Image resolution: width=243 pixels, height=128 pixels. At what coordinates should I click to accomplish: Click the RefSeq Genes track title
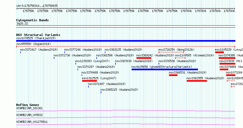click(x=28, y=105)
